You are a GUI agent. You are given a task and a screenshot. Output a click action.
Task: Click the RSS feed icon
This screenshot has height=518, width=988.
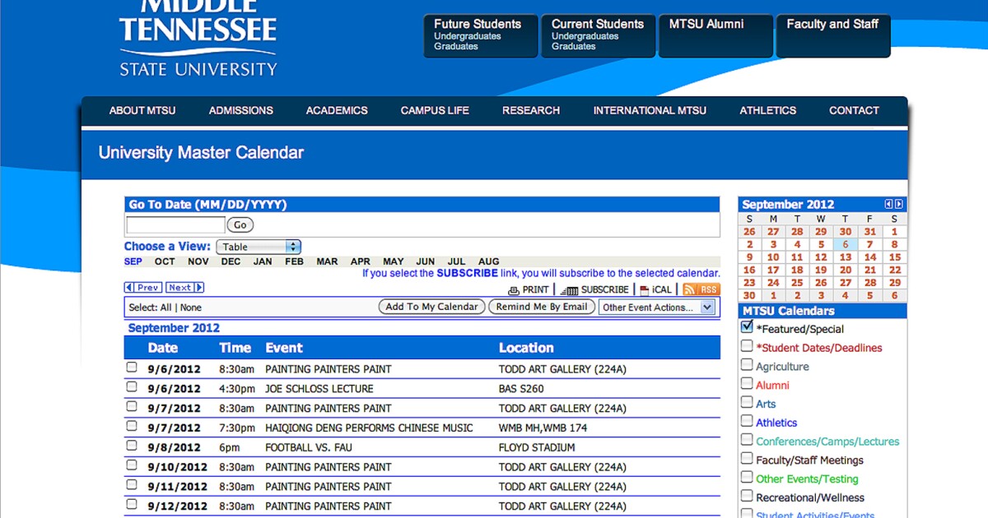[x=701, y=289]
